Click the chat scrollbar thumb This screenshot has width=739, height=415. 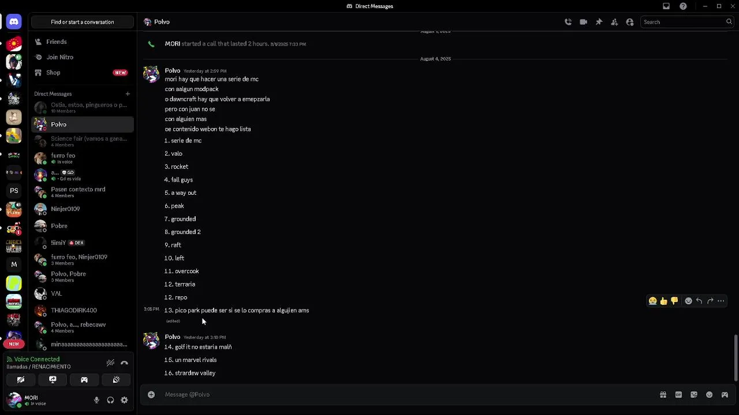(736, 357)
